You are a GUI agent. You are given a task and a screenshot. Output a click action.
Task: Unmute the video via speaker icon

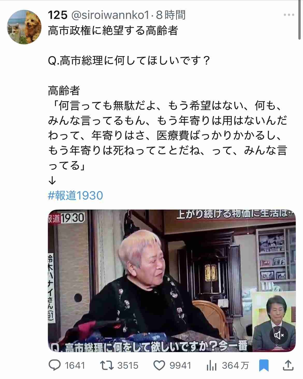[x=279, y=335]
